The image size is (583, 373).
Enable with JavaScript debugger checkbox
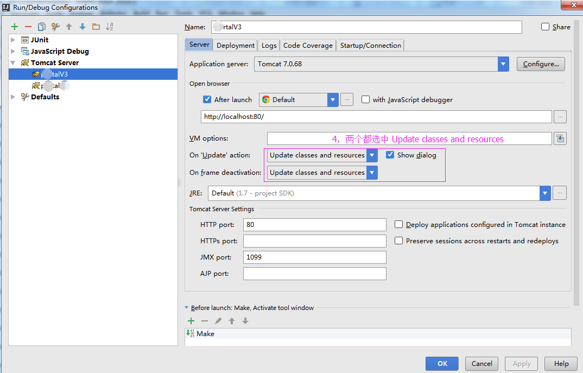[x=365, y=99]
